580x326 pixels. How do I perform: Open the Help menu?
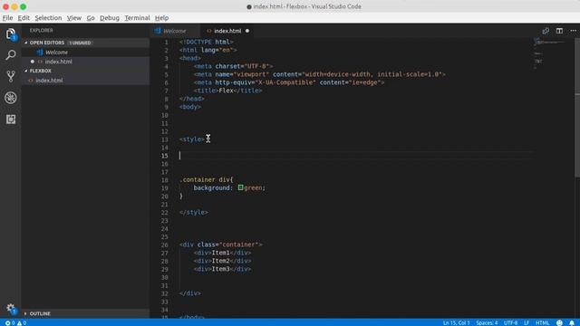(161, 18)
